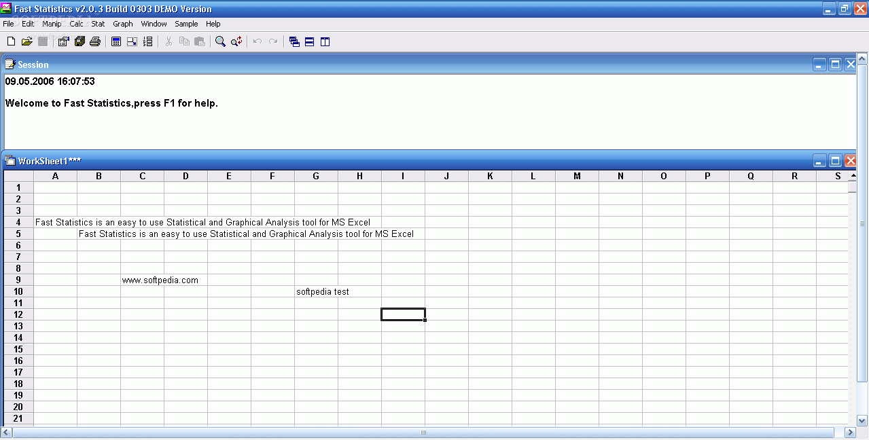The image size is (869, 440).
Task: Select row 12 header
Action: (18, 314)
